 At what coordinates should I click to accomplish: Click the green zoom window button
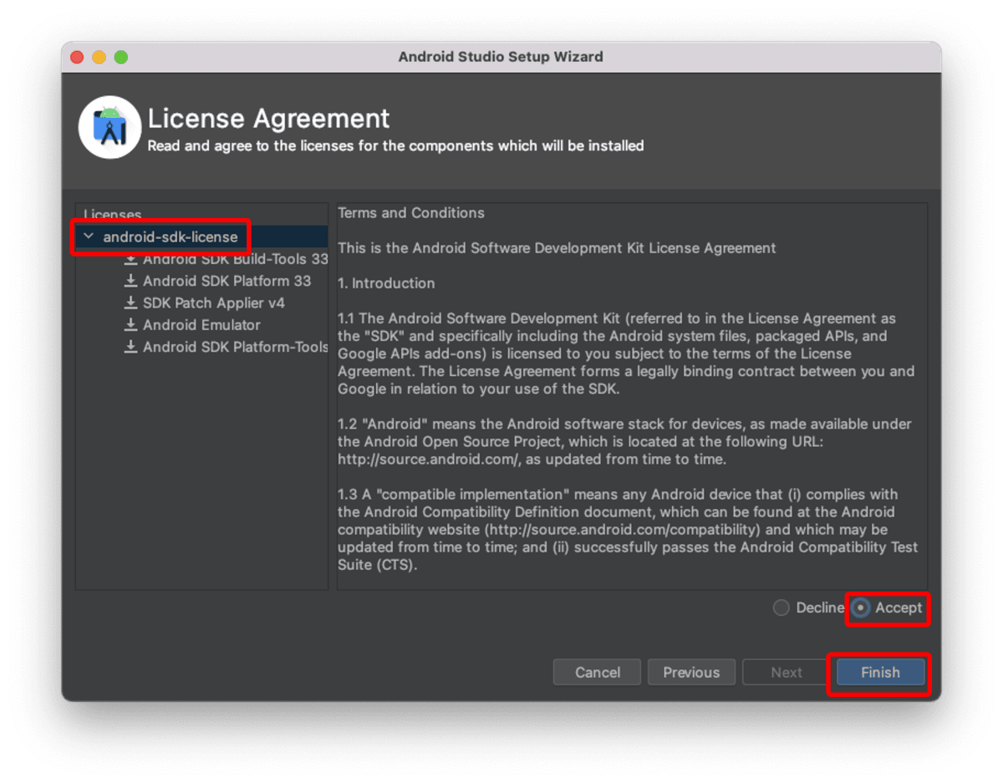pos(121,57)
